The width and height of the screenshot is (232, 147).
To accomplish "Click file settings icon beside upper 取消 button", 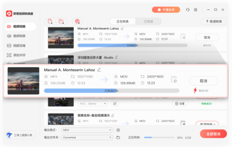I will [x=183, y=36].
